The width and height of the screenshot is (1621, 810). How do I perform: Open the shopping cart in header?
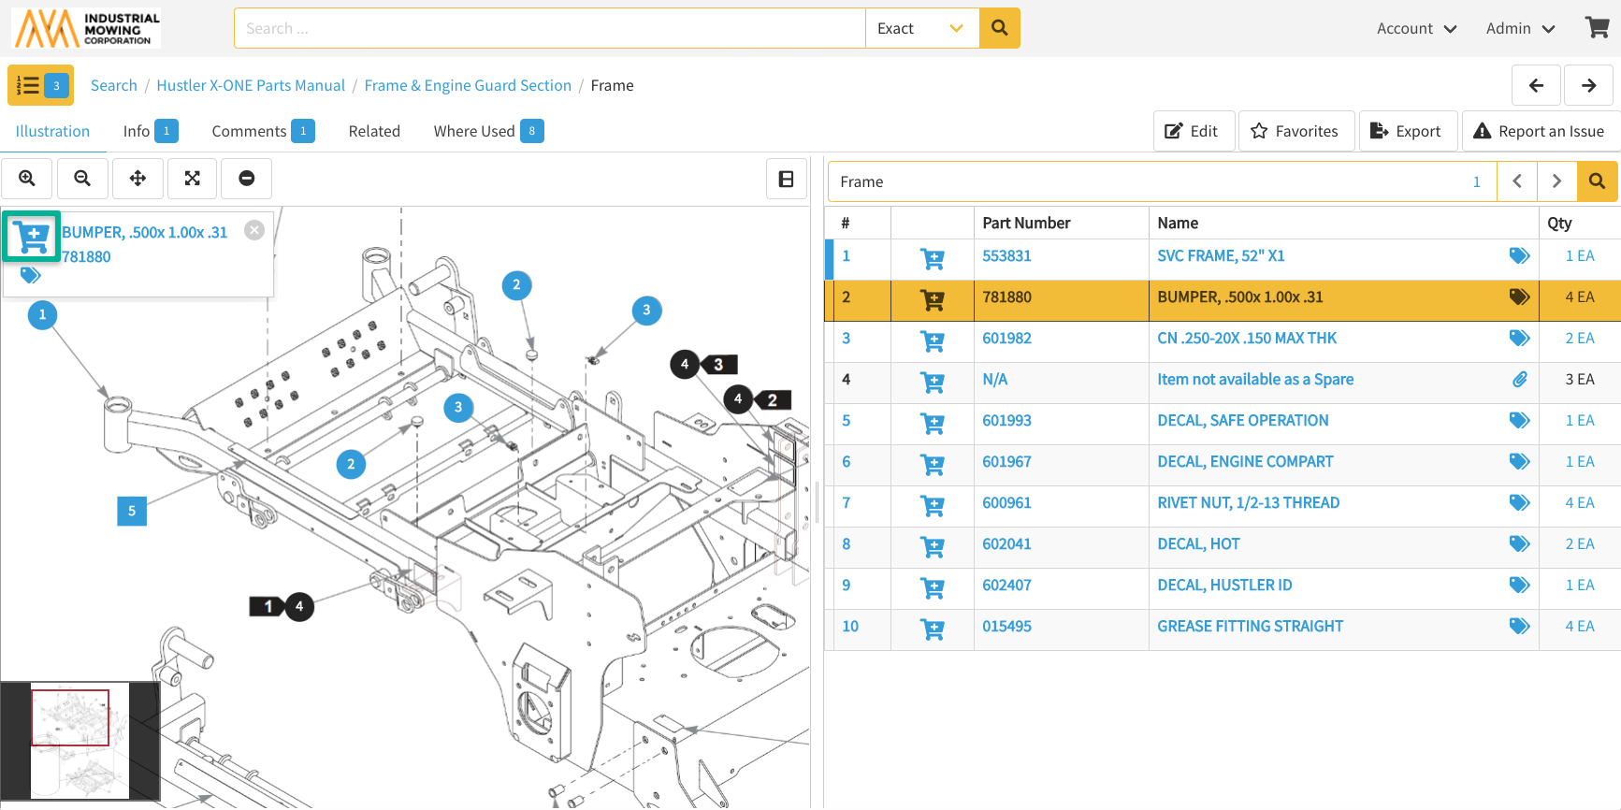tap(1597, 28)
